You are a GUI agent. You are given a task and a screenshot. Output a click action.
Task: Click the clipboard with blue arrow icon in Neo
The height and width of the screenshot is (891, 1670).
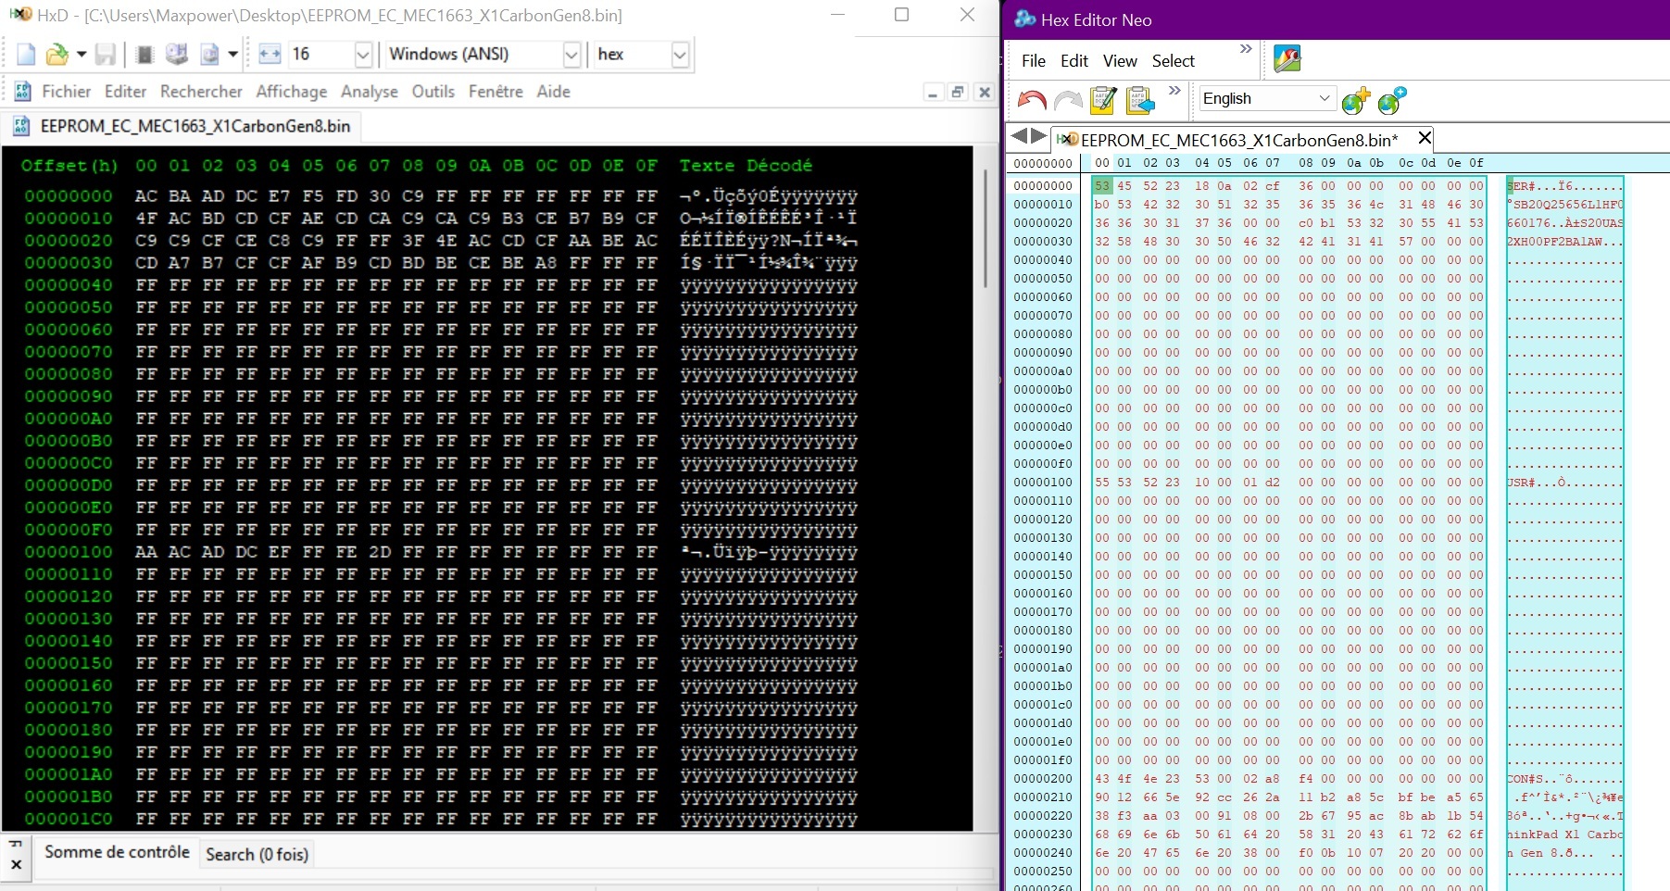point(1140,99)
